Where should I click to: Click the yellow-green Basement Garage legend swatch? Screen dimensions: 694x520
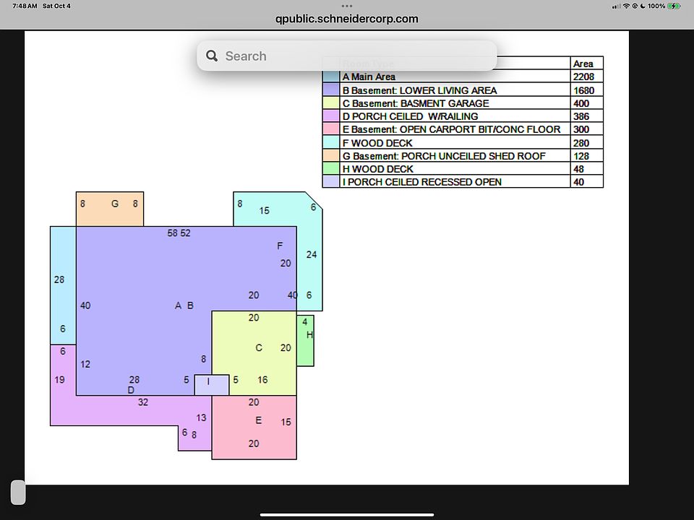pyautogui.click(x=331, y=103)
